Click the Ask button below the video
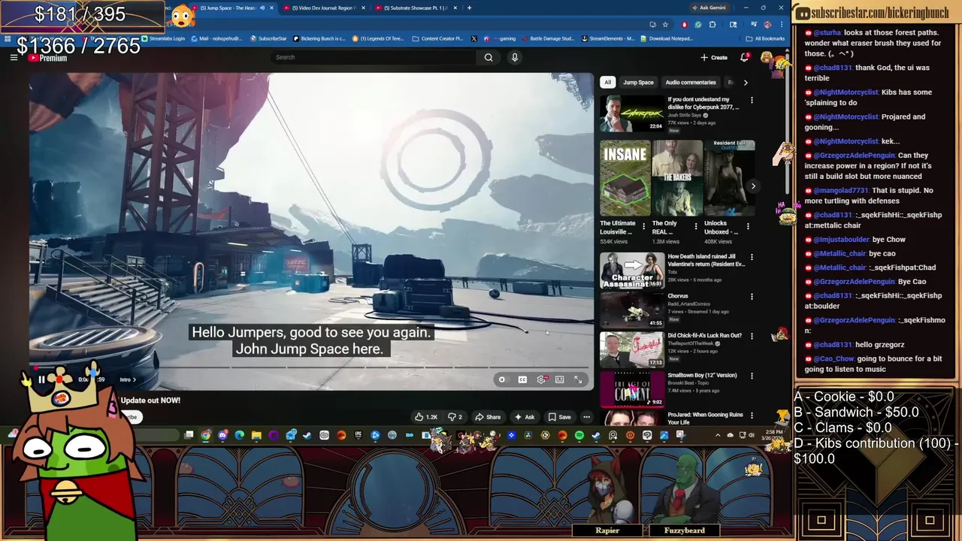 525,417
